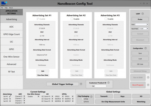Open On-Chip Measurement Units settings

113,101
